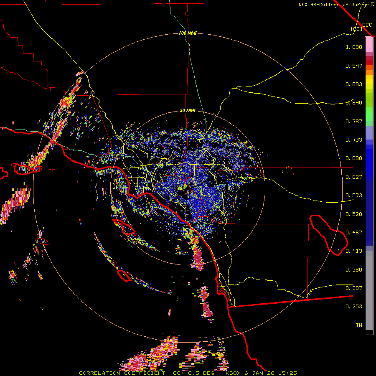The width and height of the screenshot is (376, 376).
Task: Select the 0.893 legend value
Action: 354,84
